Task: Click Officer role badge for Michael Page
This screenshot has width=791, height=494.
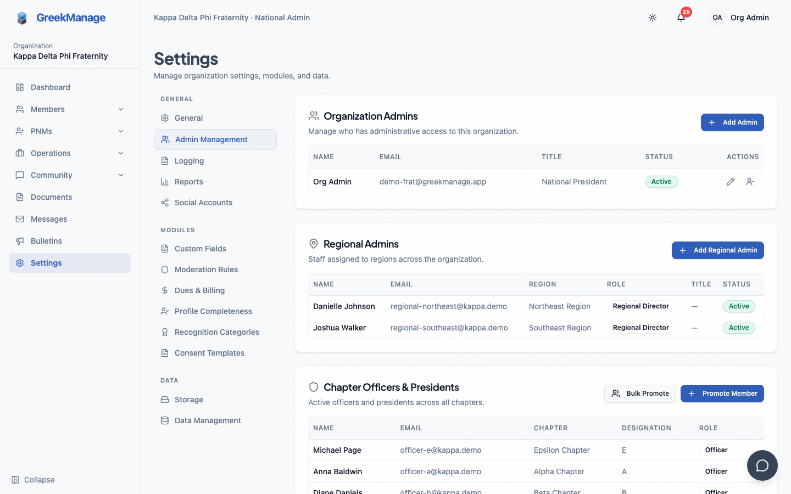Action: click(716, 450)
